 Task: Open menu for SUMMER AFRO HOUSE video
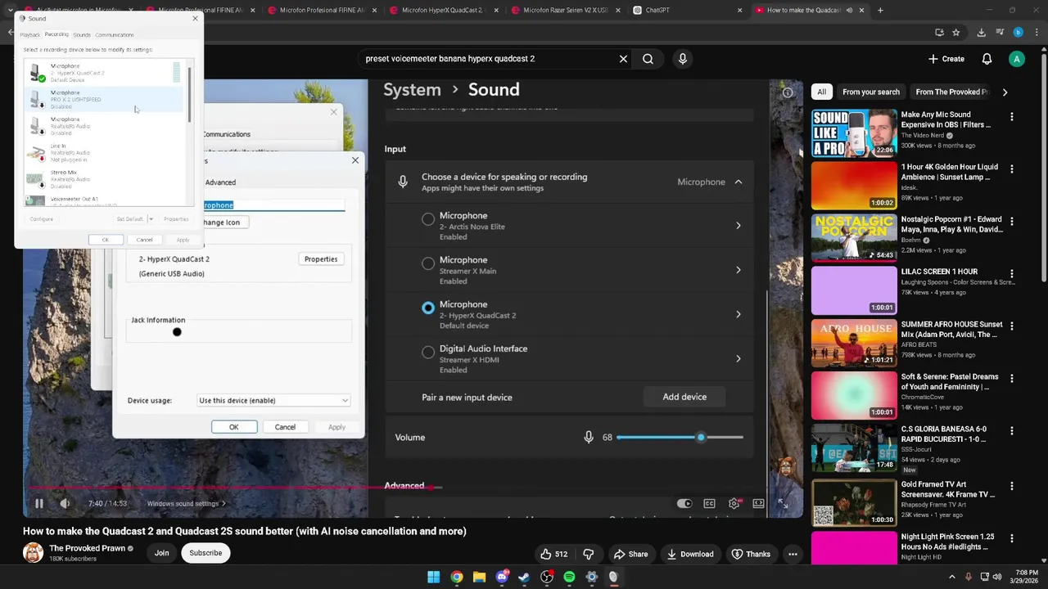coord(1012,326)
